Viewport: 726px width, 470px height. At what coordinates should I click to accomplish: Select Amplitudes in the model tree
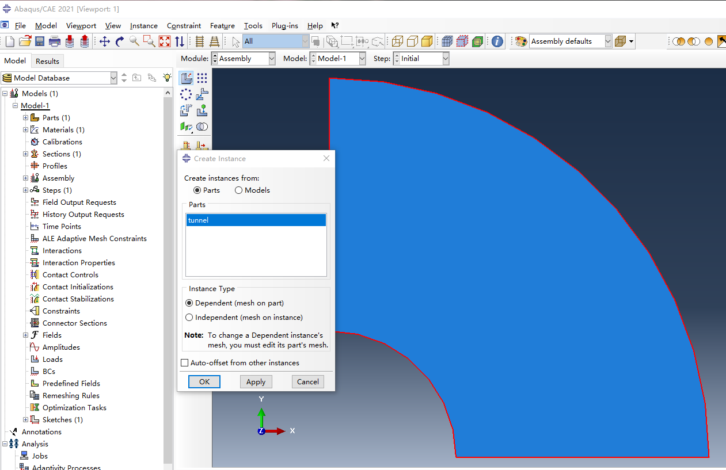coord(61,347)
